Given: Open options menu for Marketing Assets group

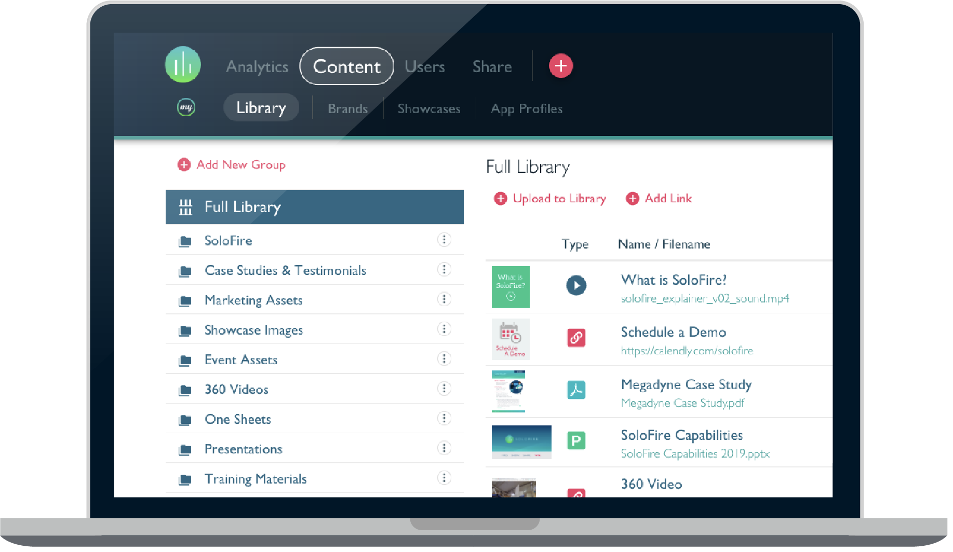Looking at the screenshot, I should (x=444, y=299).
